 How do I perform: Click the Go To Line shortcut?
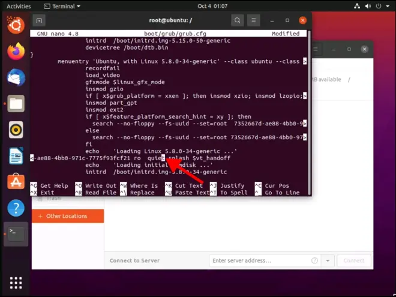pyautogui.click(x=277, y=193)
